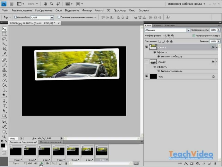Click the duplicate frame icon in Animation panel
This screenshot has height=167, width=222.
coord(60,163)
